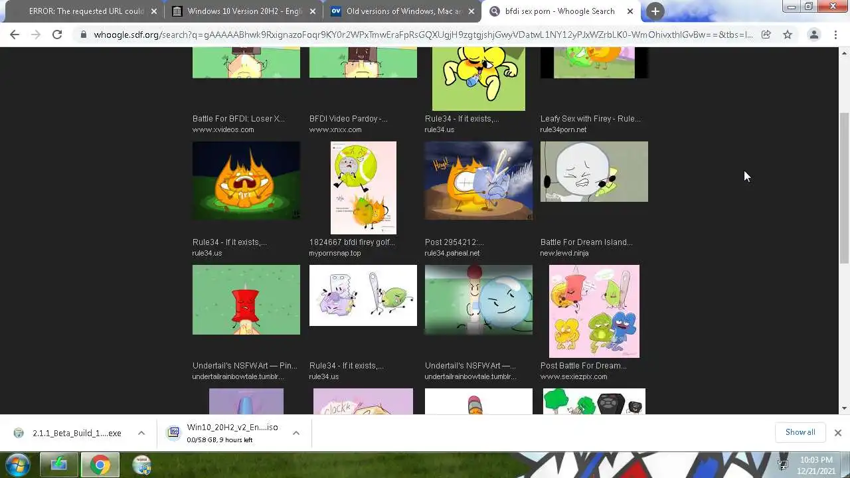Open the Chrome profile menu
The image size is (850, 478).
coord(813,35)
